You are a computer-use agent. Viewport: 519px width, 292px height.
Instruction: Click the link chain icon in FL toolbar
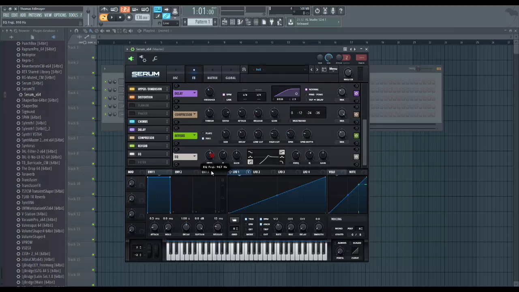click(x=166, y=17)
